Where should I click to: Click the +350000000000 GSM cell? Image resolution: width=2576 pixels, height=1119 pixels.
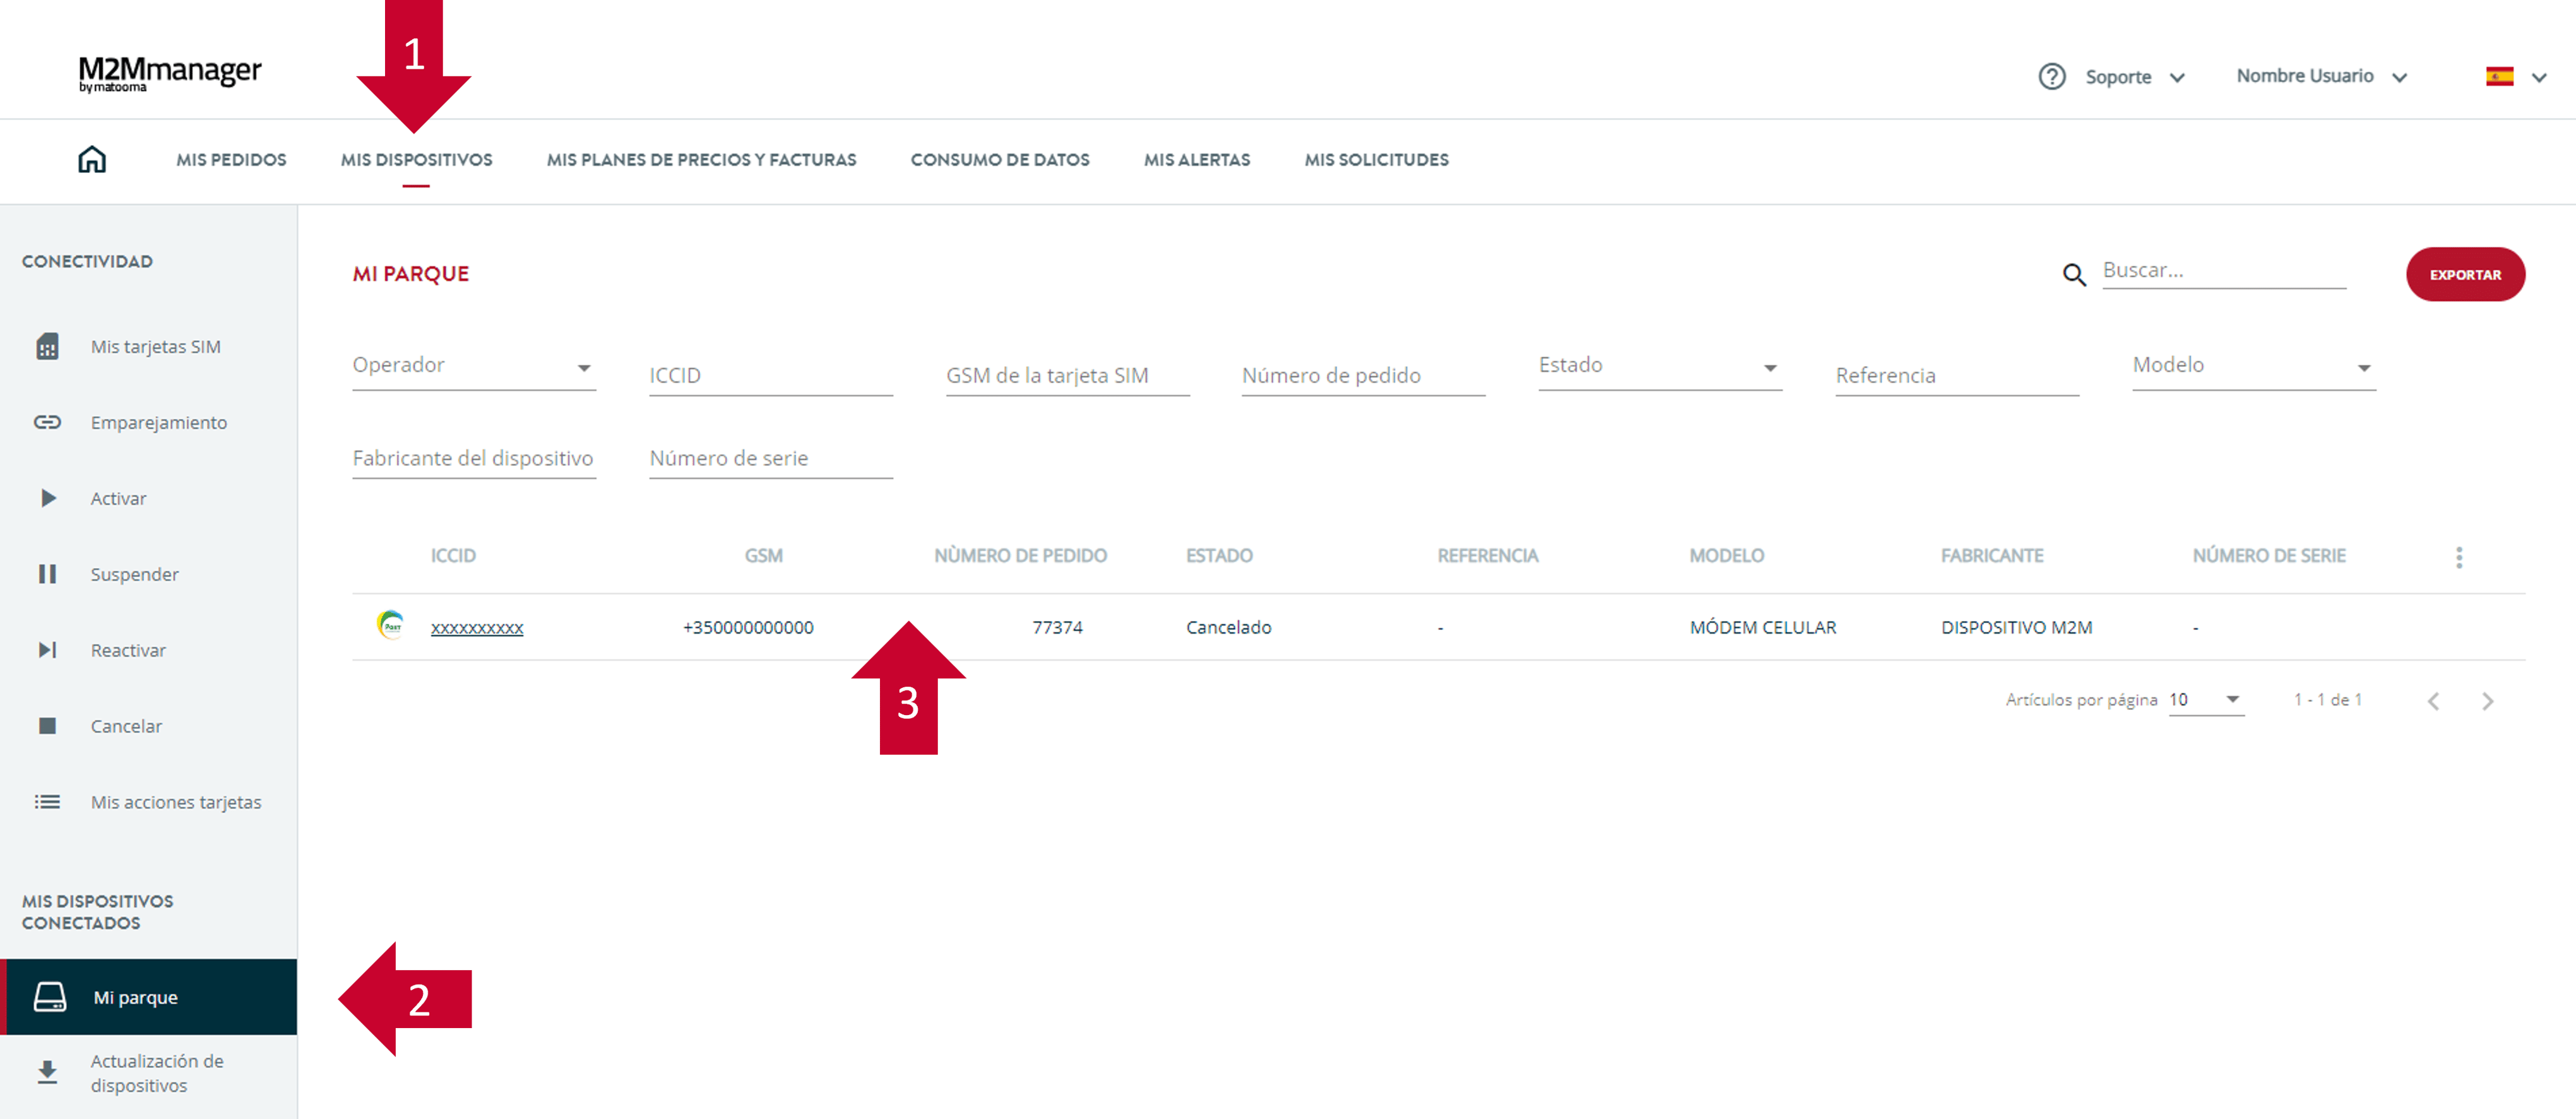click(748, 628)
